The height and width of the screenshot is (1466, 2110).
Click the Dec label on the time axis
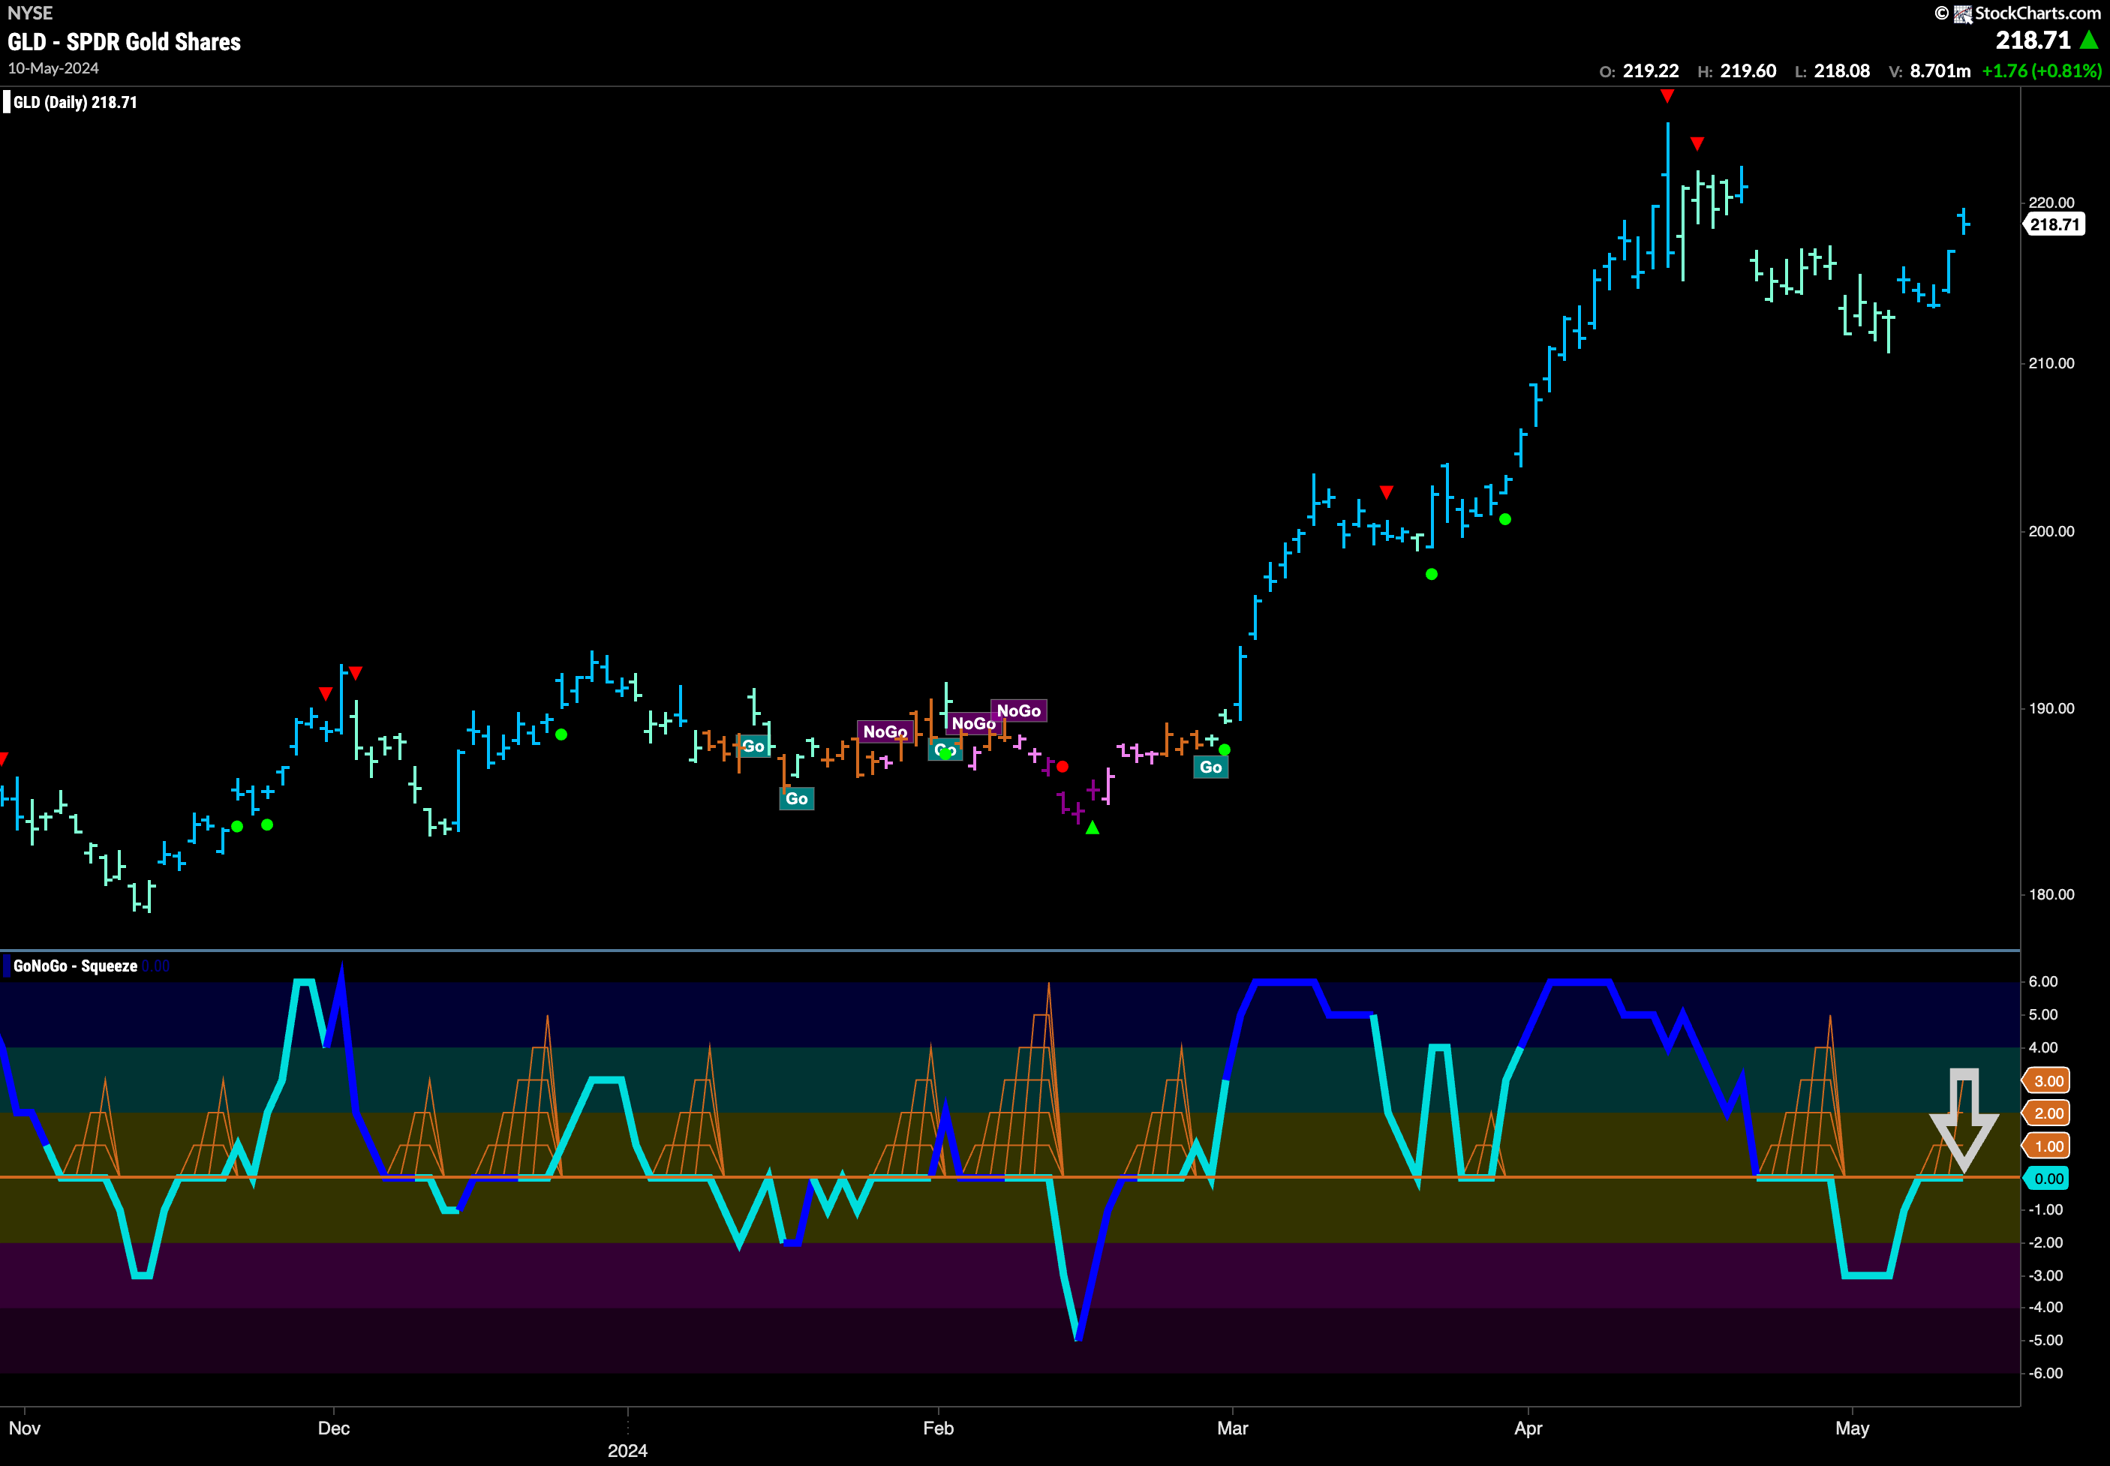point(333,1428)
